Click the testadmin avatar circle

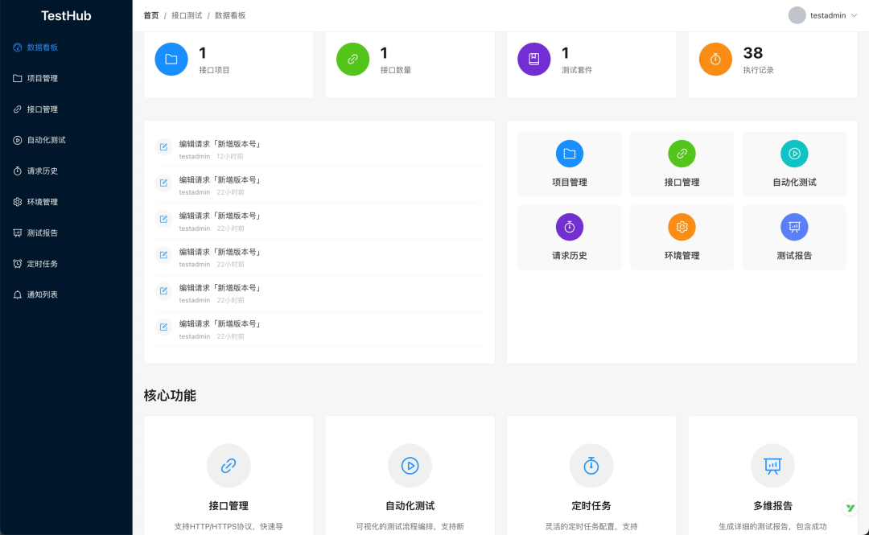[796, 15]
